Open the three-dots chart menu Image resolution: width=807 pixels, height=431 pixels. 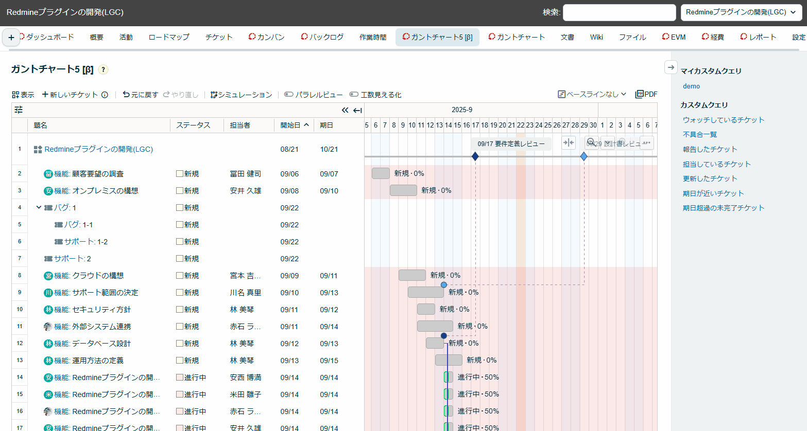(647, 143)
